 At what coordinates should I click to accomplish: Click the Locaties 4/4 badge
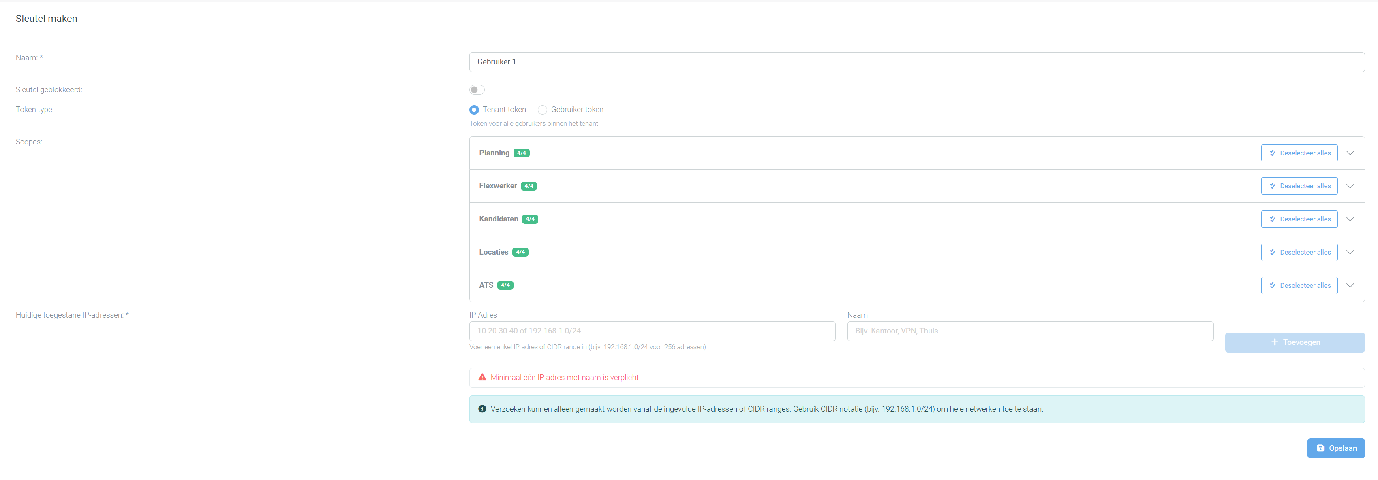[520, 252]
